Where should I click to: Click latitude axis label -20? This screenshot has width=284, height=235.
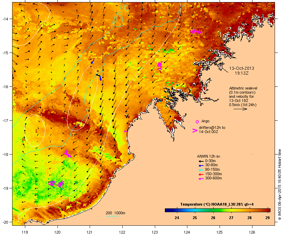pyautogui.click(x=5, y=222)
